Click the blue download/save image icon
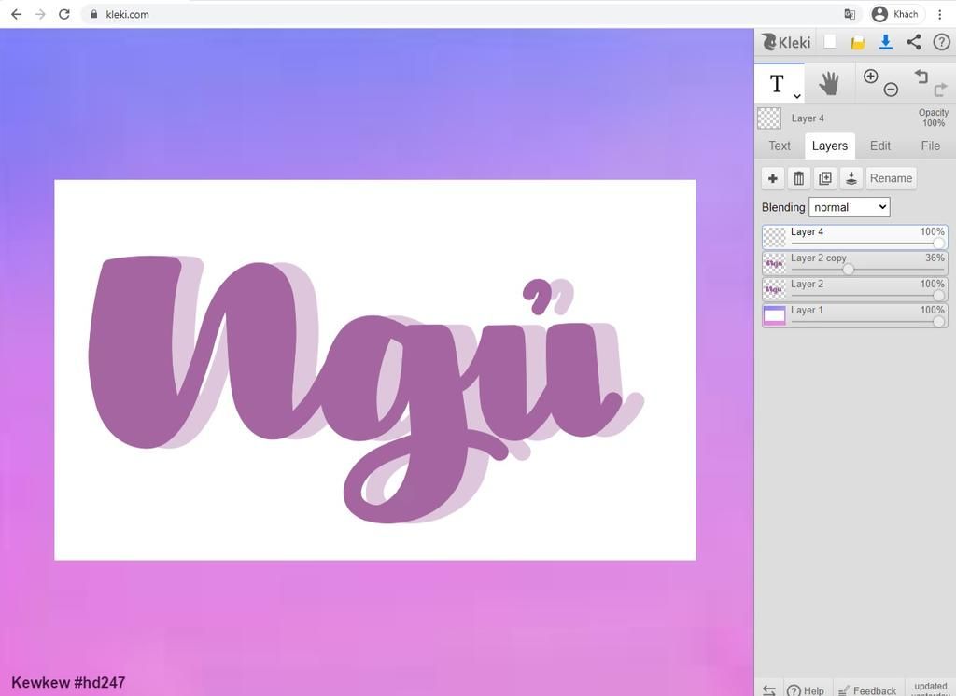Image resolution: width=956 pixels, height=696 pixels. 885,42
